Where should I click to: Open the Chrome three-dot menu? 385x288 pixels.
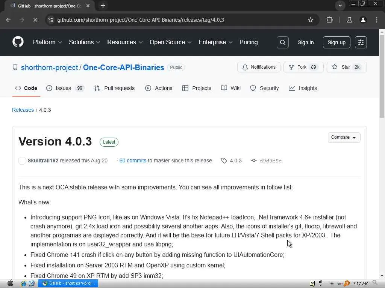click(377, 20)
